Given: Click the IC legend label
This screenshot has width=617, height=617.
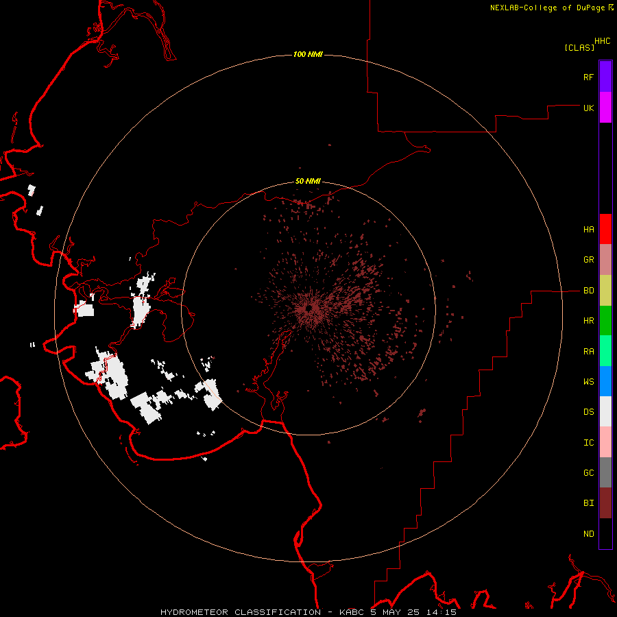Looking at the screenshot, I should pos(589,443).
